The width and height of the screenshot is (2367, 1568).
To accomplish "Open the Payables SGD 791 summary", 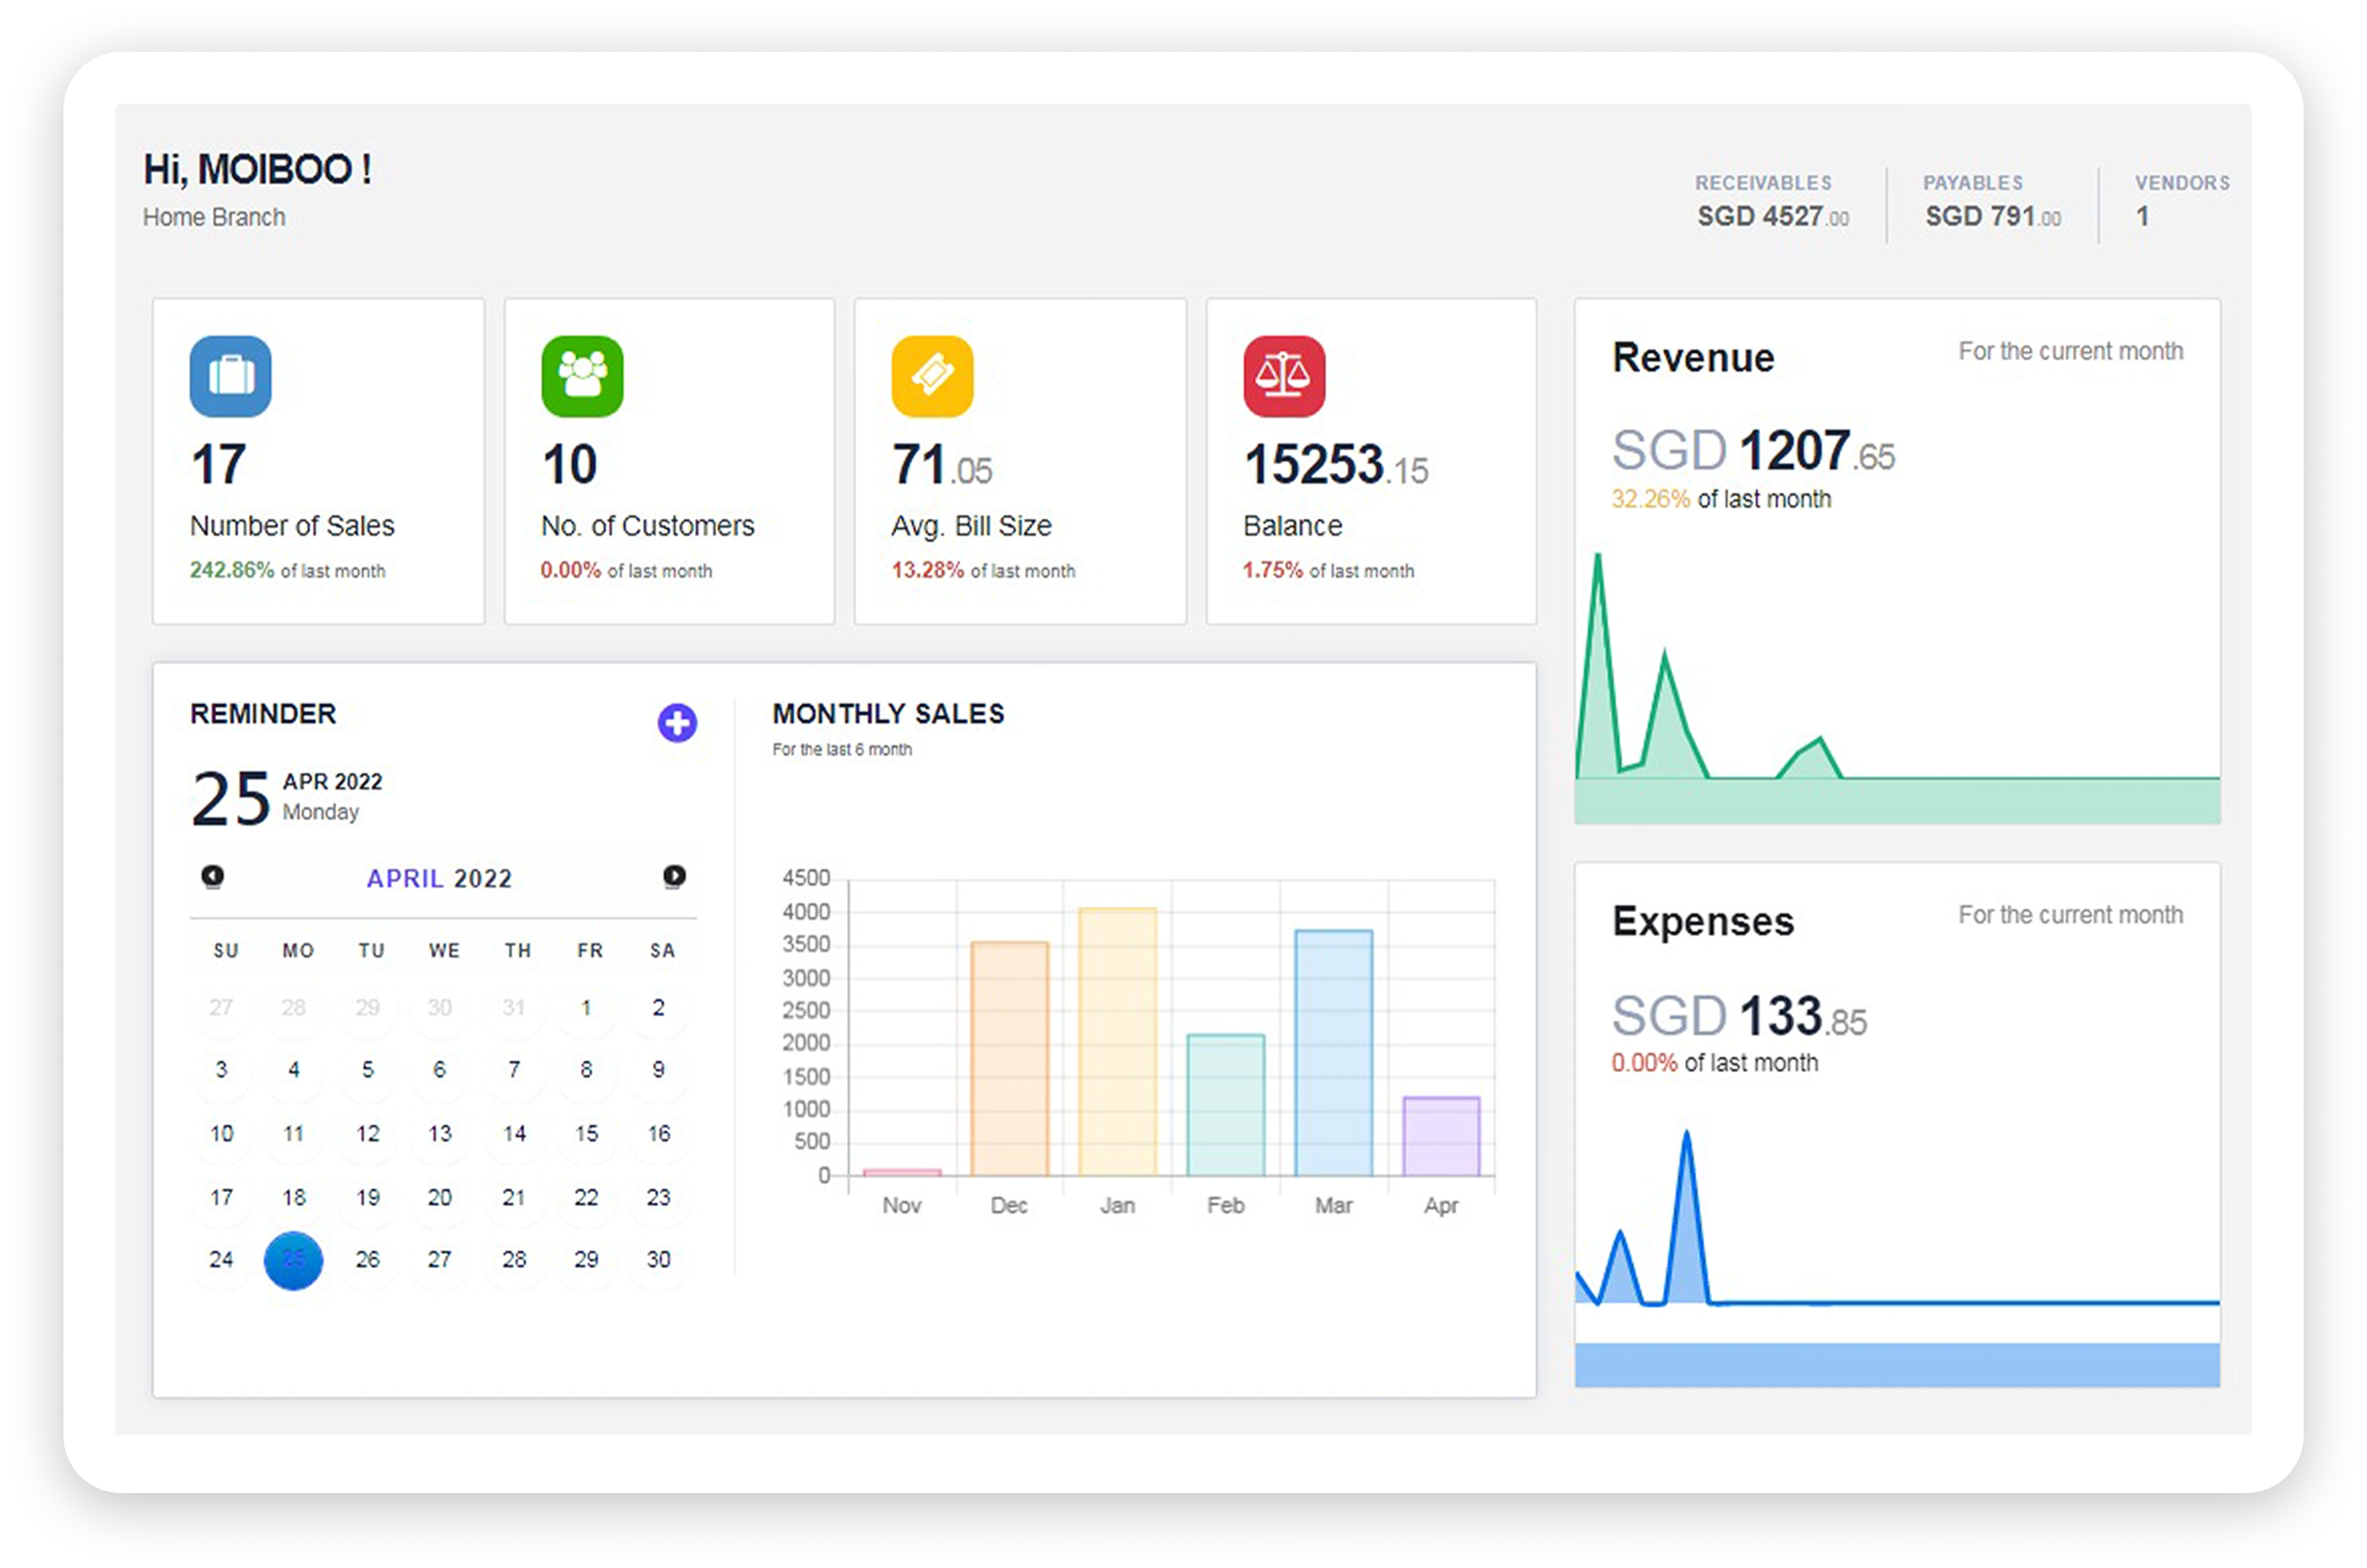I will tap(1992, 201).
